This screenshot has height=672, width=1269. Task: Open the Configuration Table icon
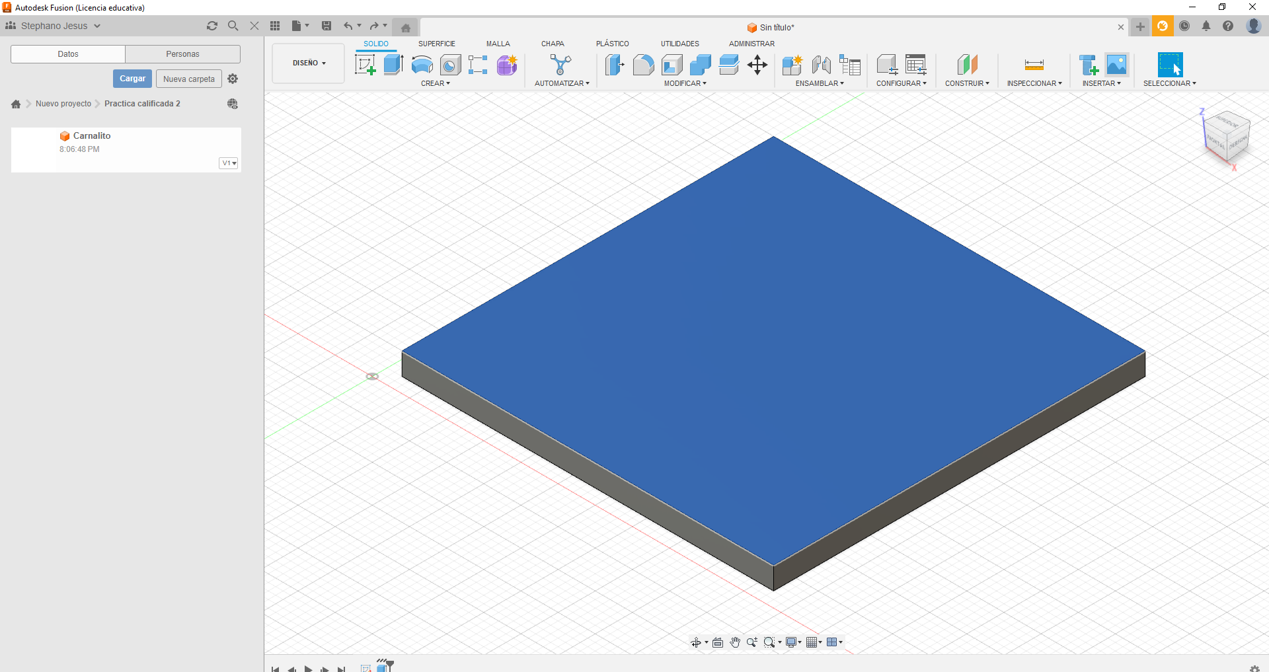(x=916, y=65)
